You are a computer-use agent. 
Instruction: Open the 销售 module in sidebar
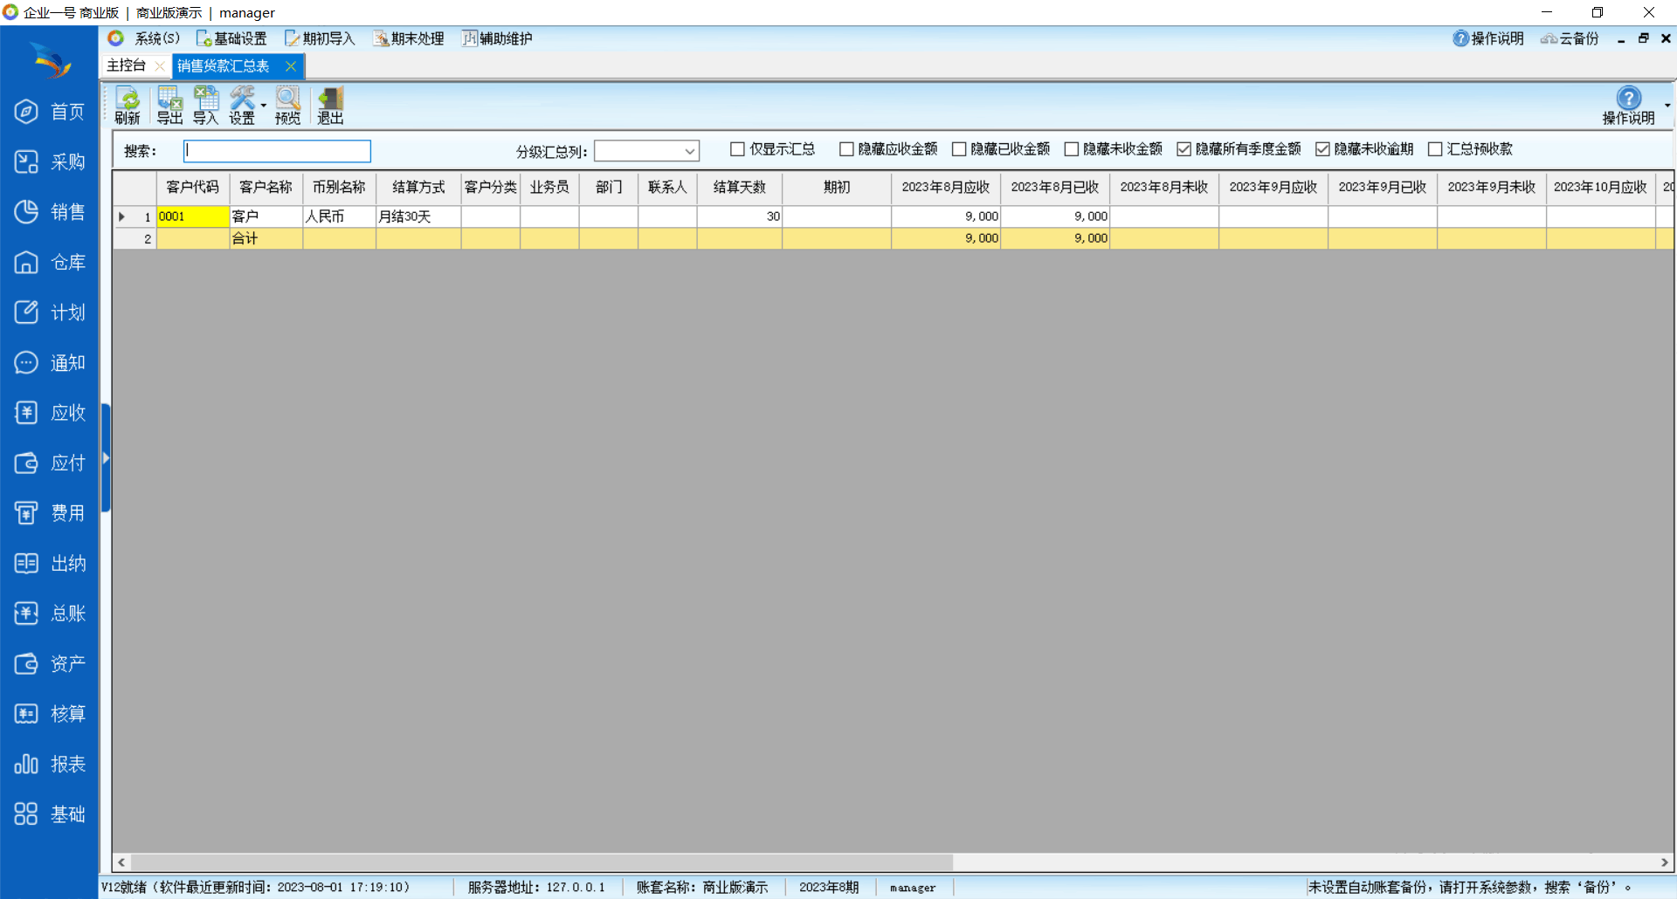(x=50, y=212)
